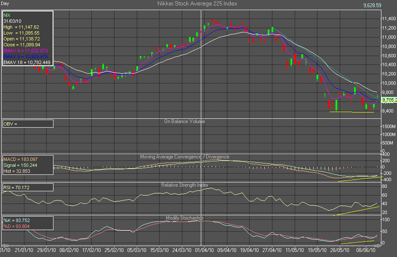This screenshot has height=257, width=397.
Task: Click the Relative Strength Index panel title
Action: click(x=185, y=185)
